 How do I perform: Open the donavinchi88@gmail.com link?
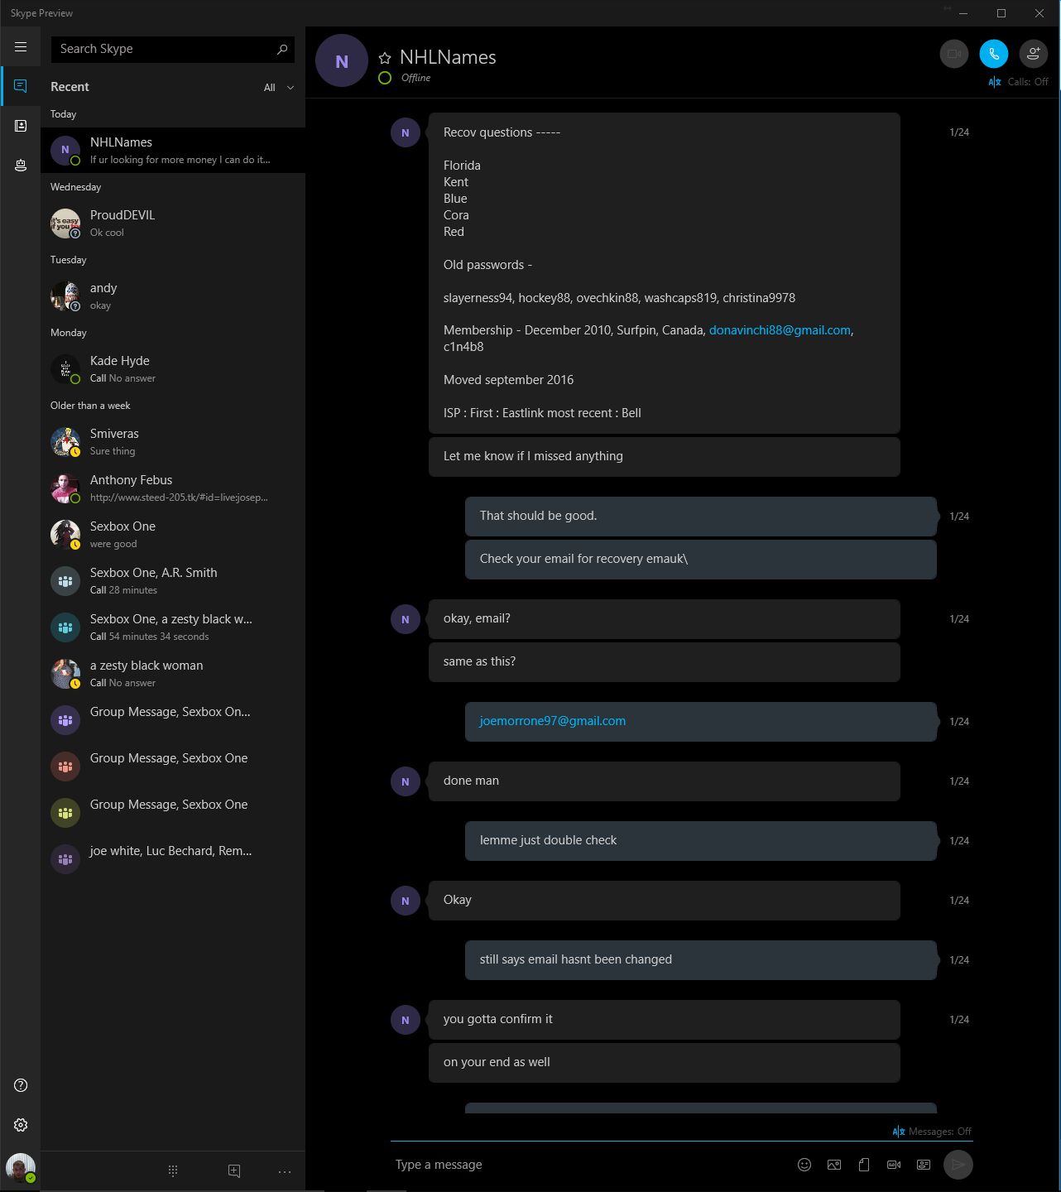pos(780,330)
